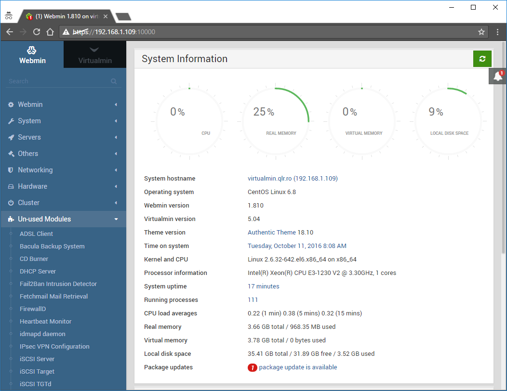This screenshot has height=391, width=507.
Task: Open the Heartbeat Monitor module
Action: point(46,322)
